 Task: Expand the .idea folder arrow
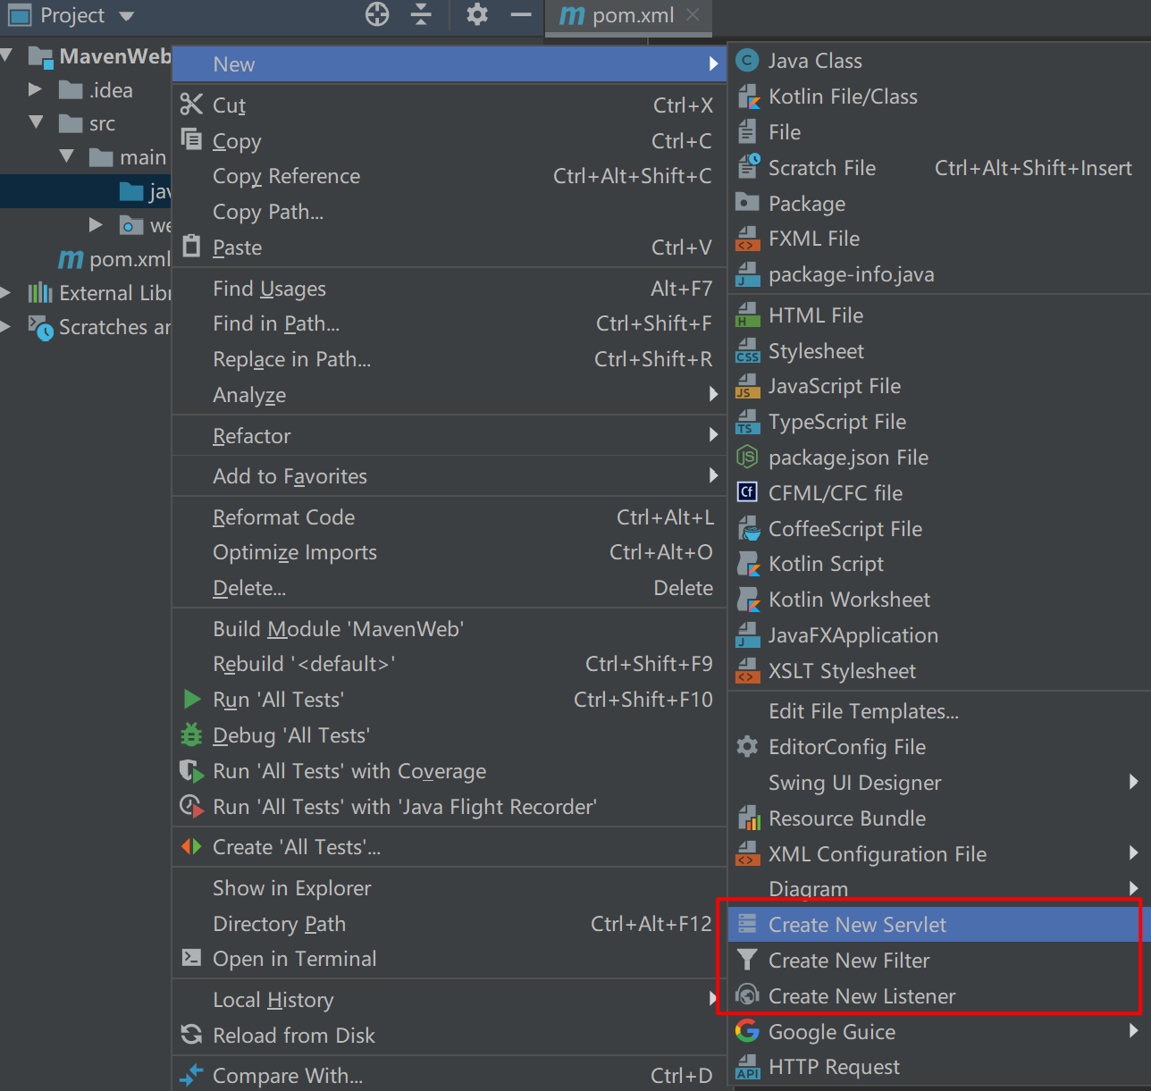[35, 89]
